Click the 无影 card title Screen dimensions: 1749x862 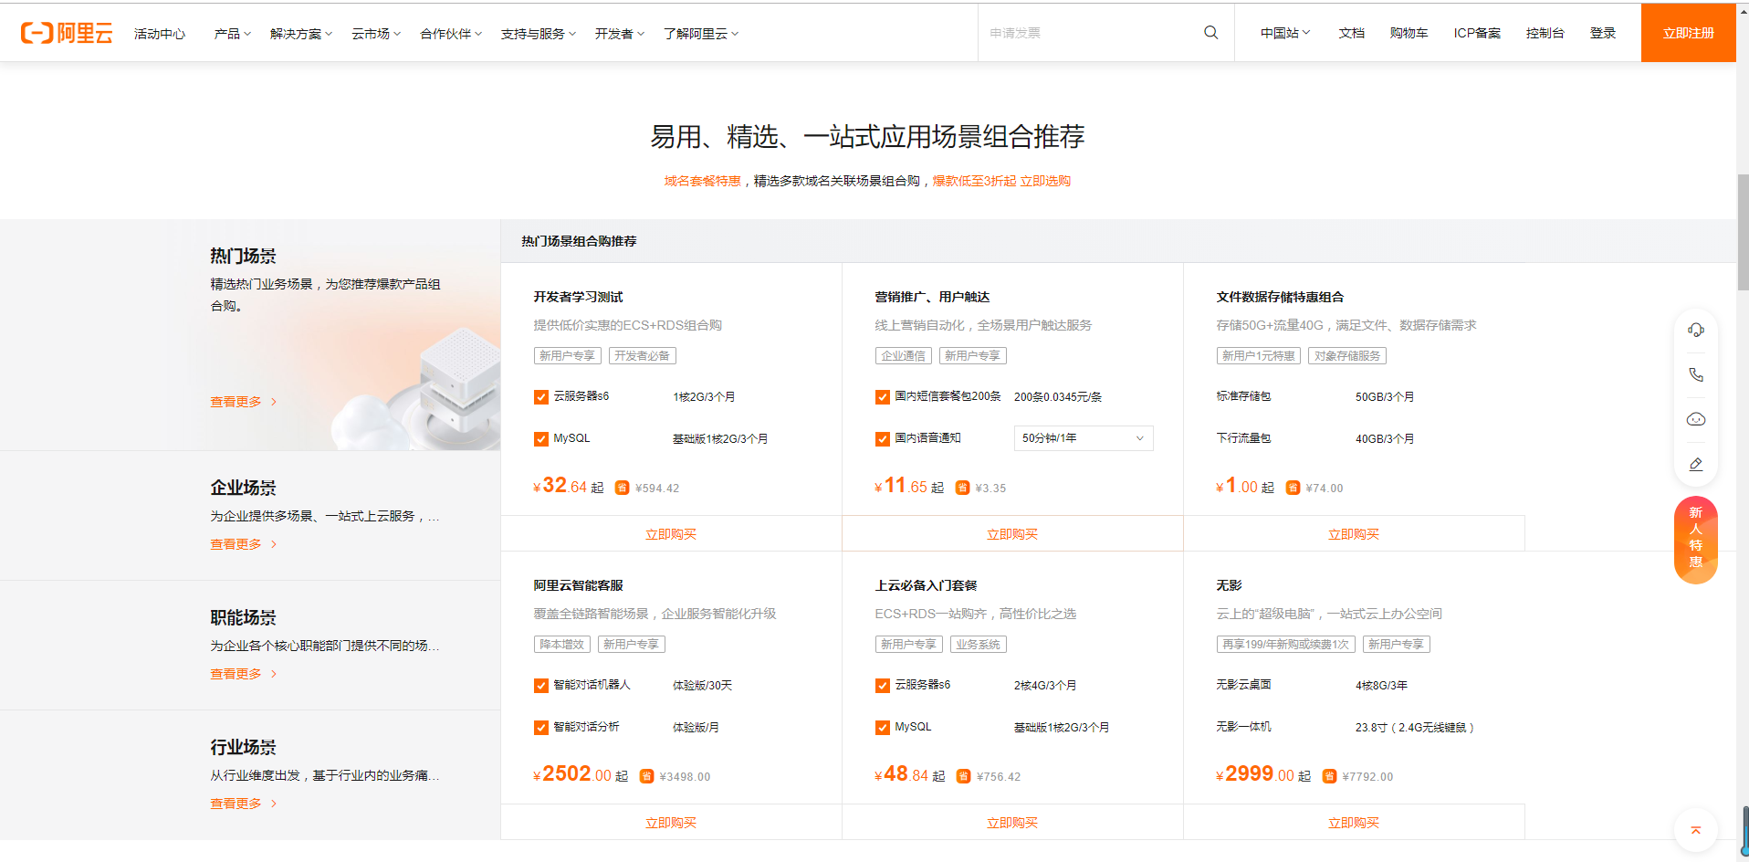pyautogui.click(x=1229, y=585)
